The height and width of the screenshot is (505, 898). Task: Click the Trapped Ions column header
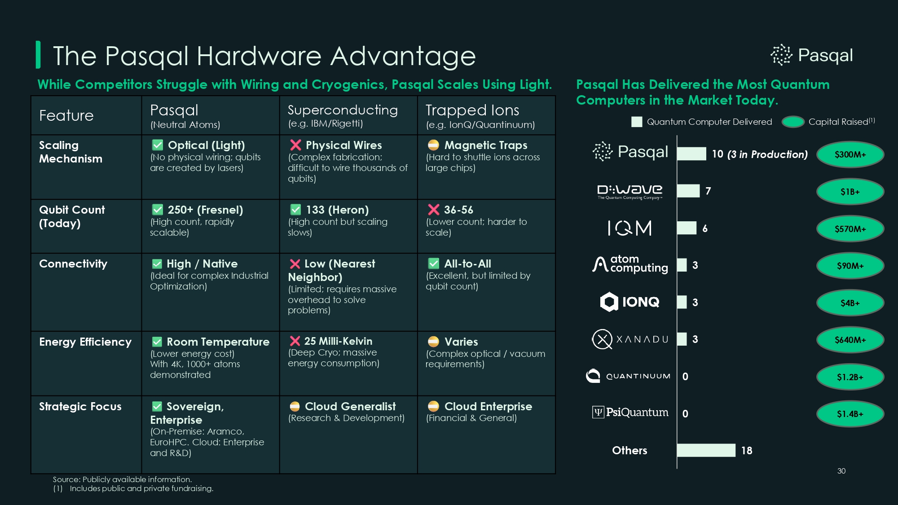[x=472, y=110]
